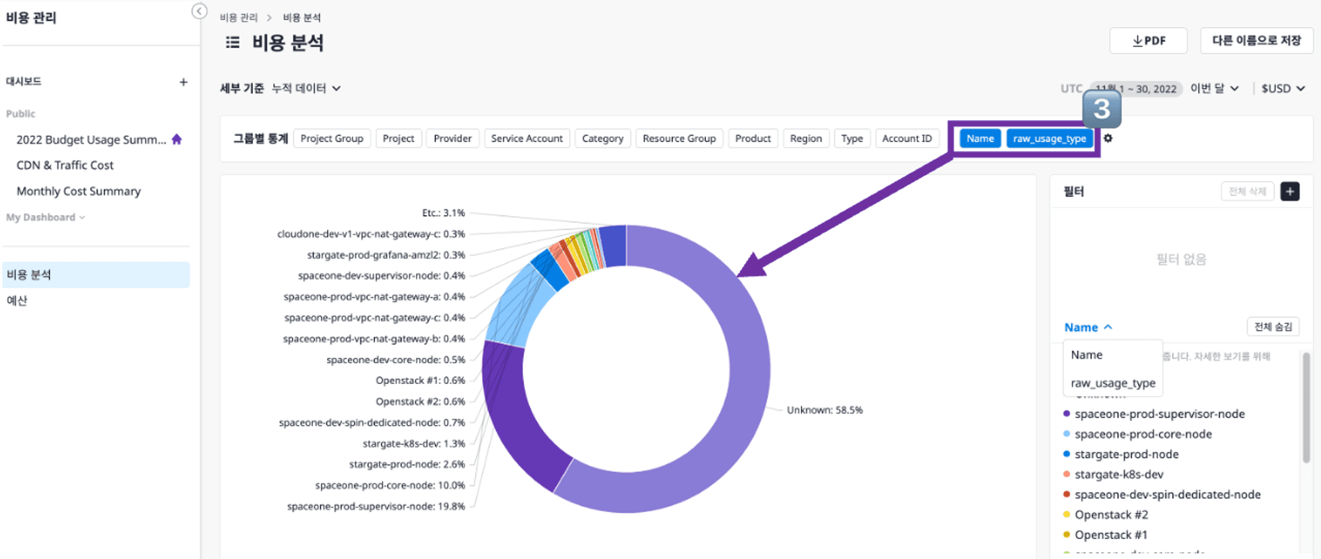
Task: Click 비용 관리 breadcrumb link
Action: [238, 18]
